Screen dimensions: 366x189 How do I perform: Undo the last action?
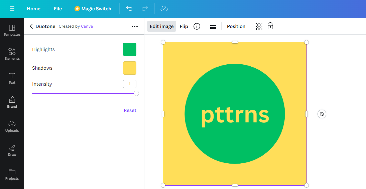[129, 9]
